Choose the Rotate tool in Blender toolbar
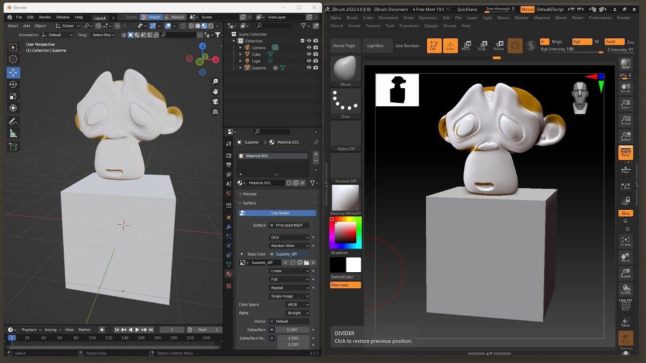 pyautogui.click(x=13, y=84)
